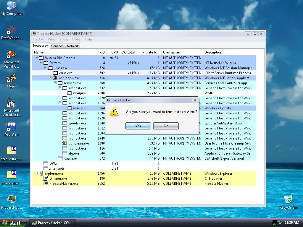Sort by the CPU column header
The height and width of the screenshot is (227, 303).
113,52
